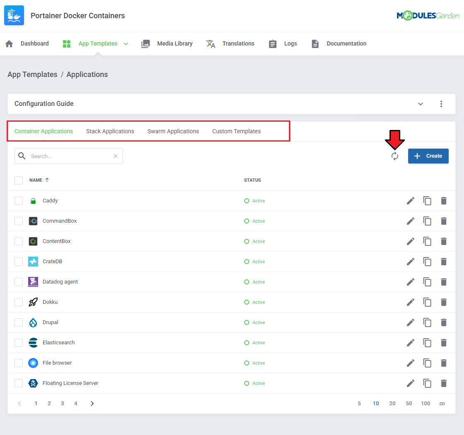Go to page 3

click(x=63, y=403)
